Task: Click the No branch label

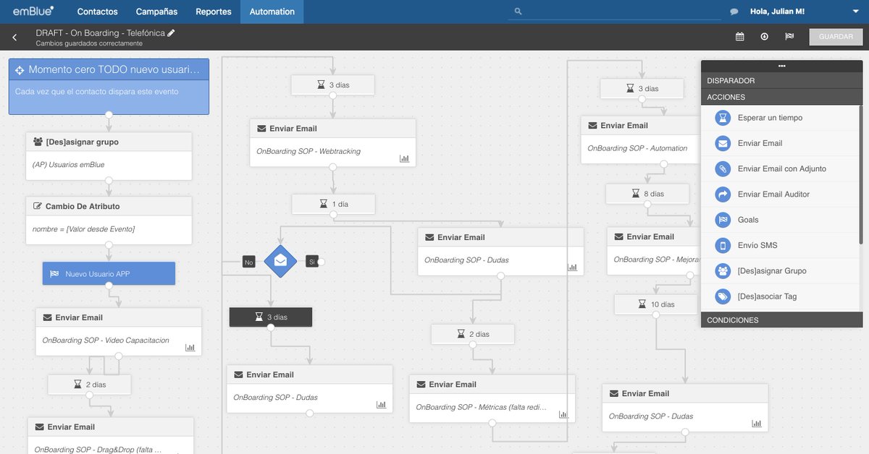Action: (x=249, y=262)
